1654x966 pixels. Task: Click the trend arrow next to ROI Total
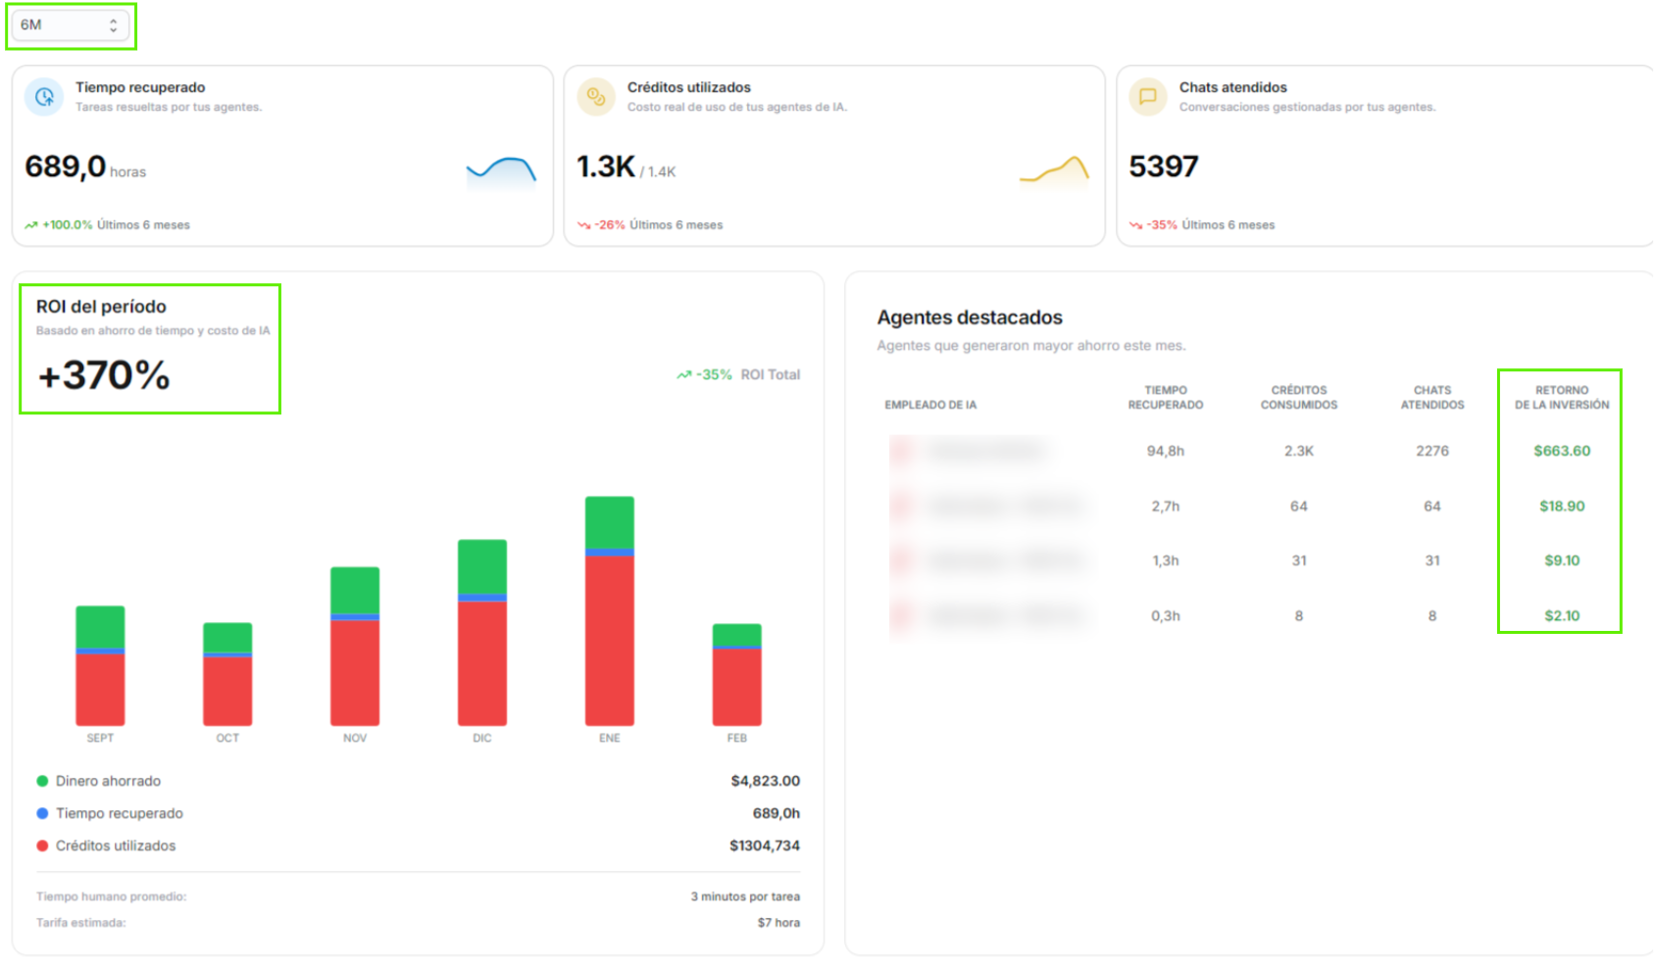pos(683,375)
